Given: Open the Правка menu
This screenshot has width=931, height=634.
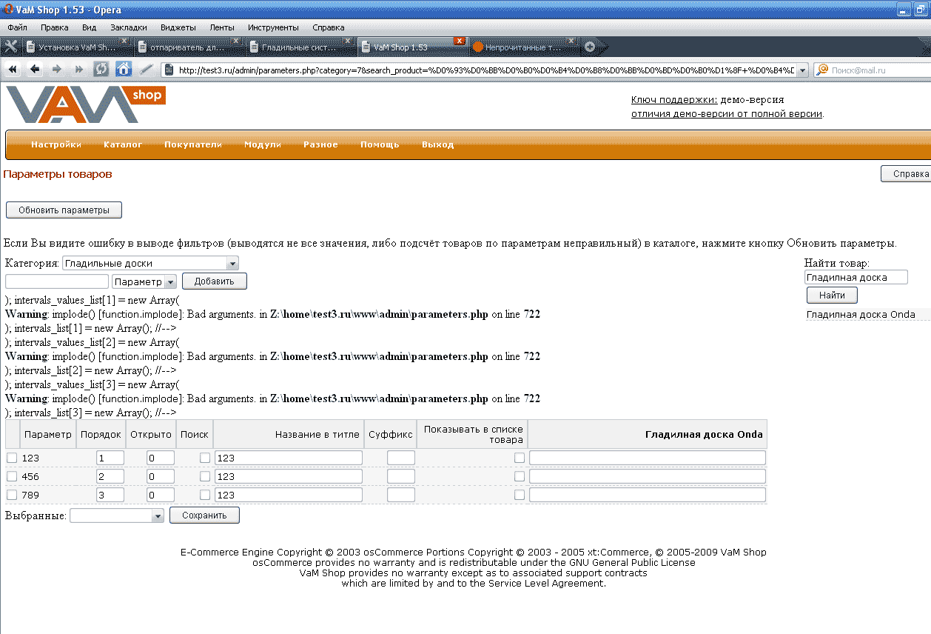Looking at the screenshot, I should (x=55, y=27).
